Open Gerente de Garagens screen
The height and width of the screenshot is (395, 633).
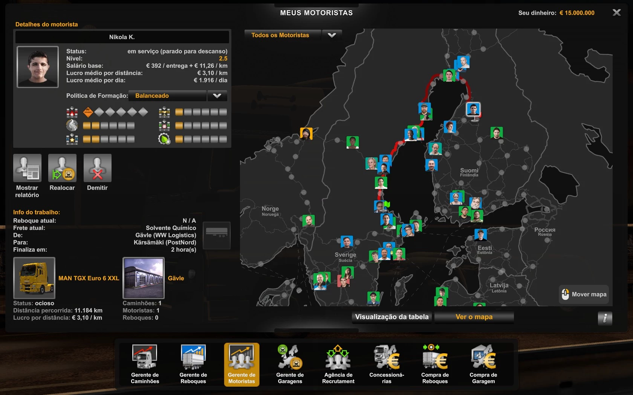coord(290,364)
